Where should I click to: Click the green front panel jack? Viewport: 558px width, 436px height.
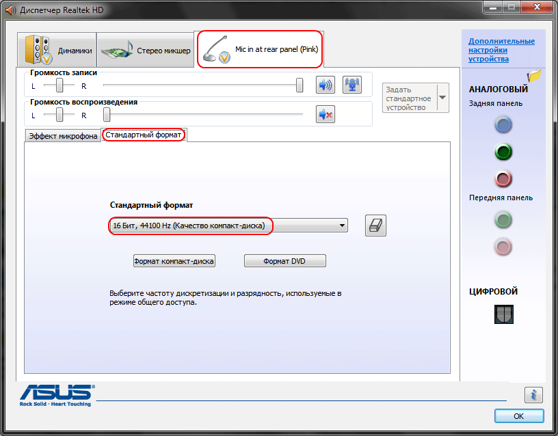point(503,219)
